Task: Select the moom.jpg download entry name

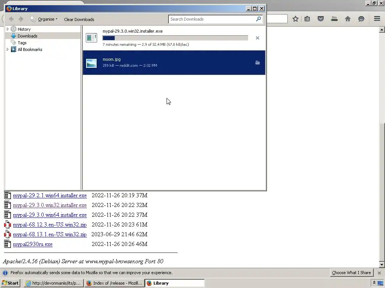Action: pos(111,59)
